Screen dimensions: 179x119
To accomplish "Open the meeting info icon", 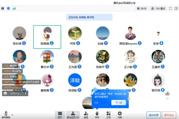I will coord(3,8).
